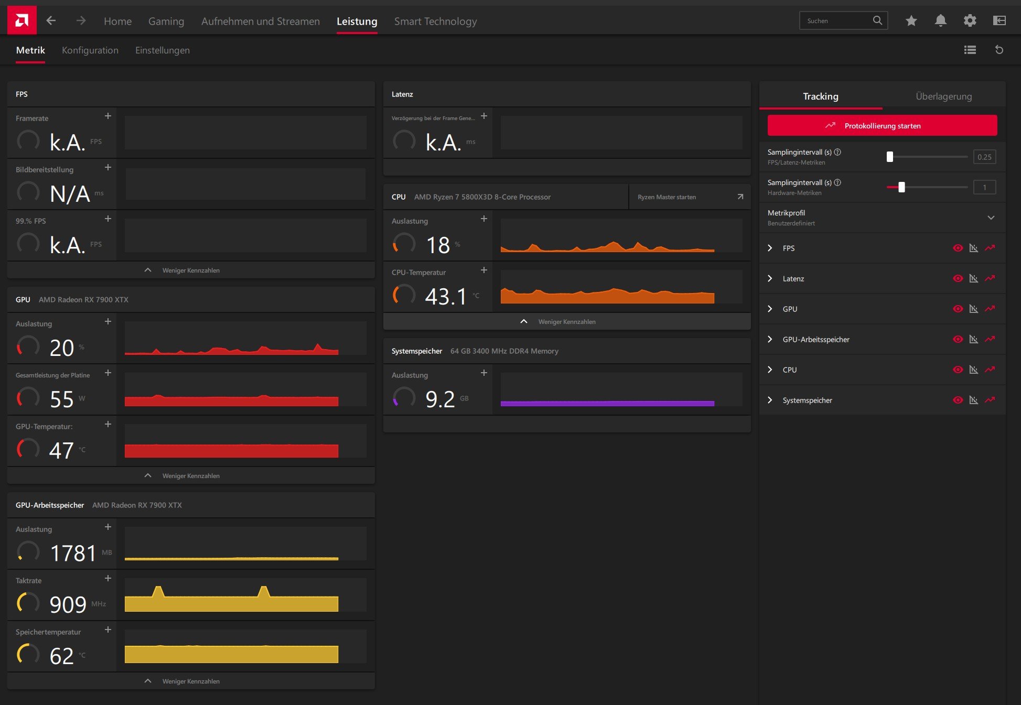Open the notifications bell
Viewport: 1021px width, 705px height.
940,20
